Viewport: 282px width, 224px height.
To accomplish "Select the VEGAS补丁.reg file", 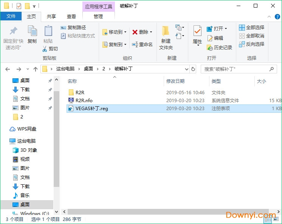I will [x=174, y=109].
